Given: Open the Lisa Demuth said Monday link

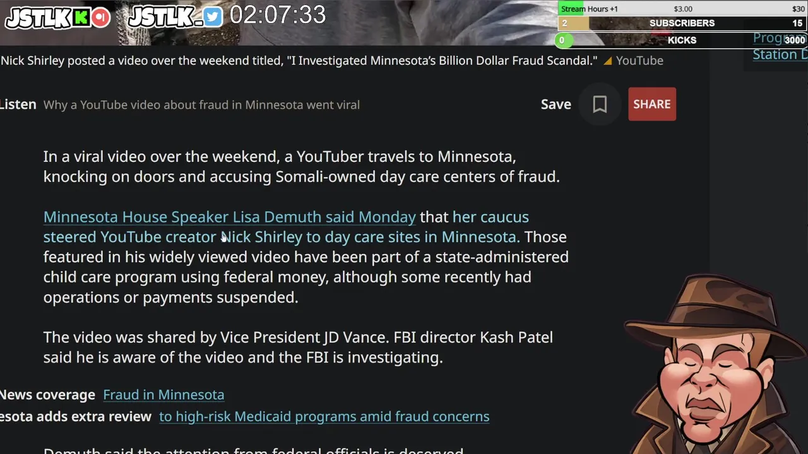Looking at the screenshot, I should [230, 217].
